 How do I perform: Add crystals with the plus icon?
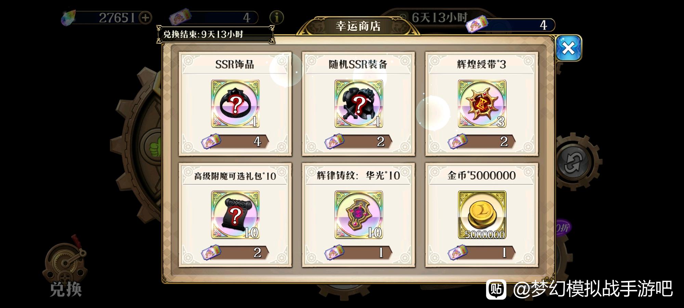pos(146,17)
